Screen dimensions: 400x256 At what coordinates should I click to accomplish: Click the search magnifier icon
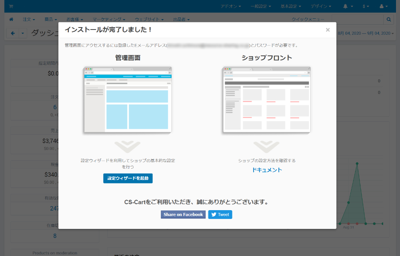point(388,19)
